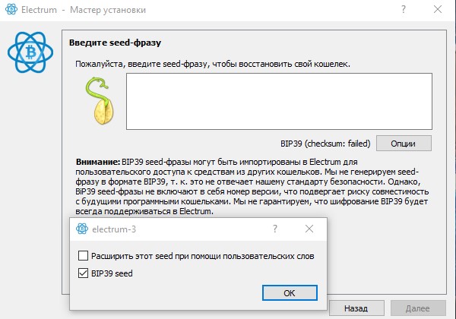Click the large Electrum Bitcoin atom logo

tap(30, 52)
